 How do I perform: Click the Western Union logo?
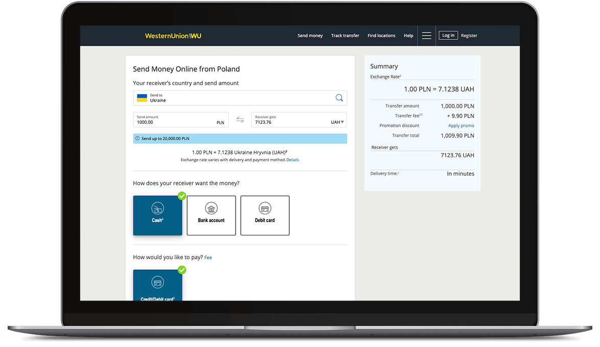173,36
